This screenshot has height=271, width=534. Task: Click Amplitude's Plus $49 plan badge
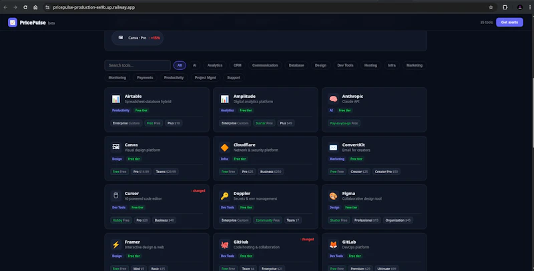pyautogui.click(x=286, y=123)
